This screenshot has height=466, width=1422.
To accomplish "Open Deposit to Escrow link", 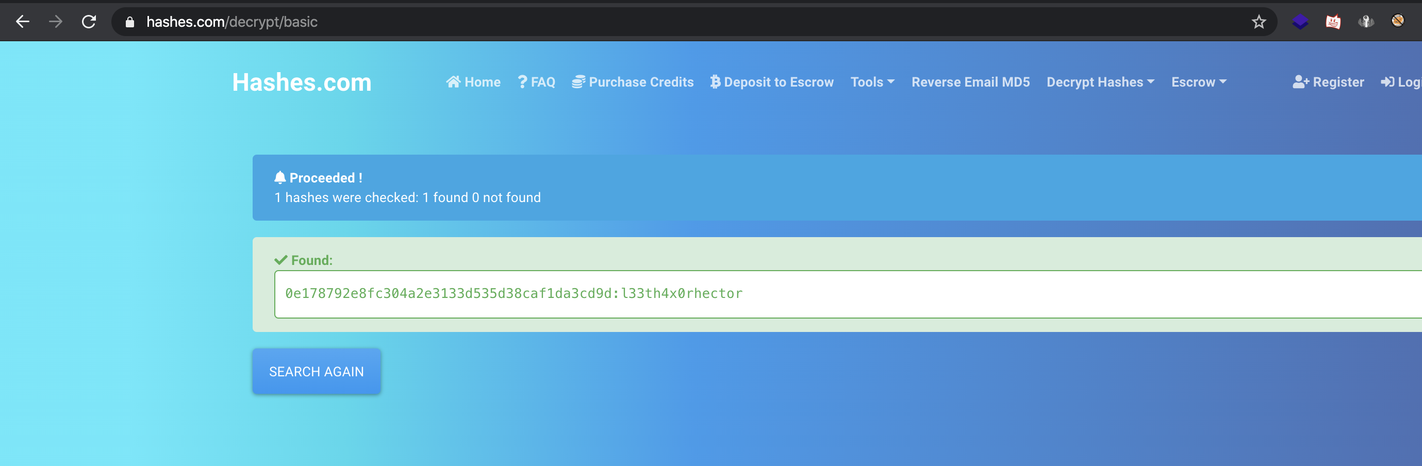I will (x=772, y=82).
